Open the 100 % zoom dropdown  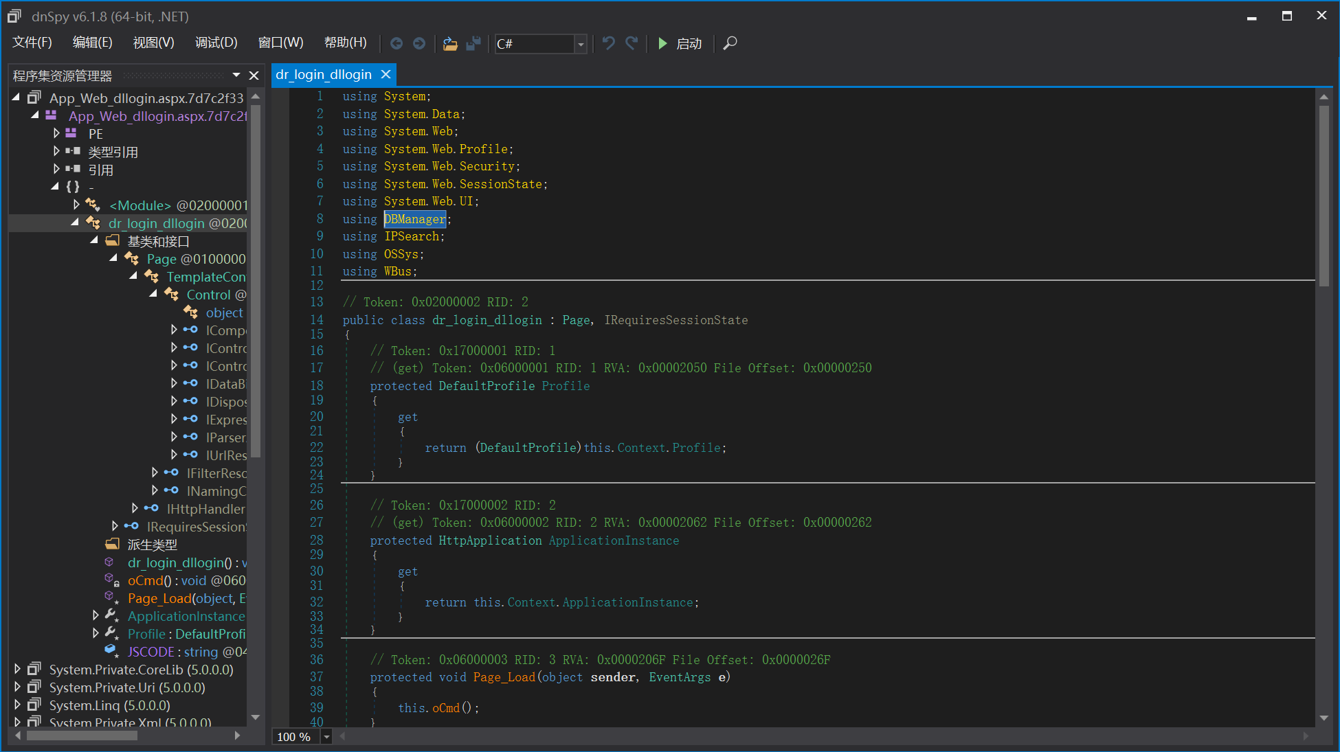327,737
